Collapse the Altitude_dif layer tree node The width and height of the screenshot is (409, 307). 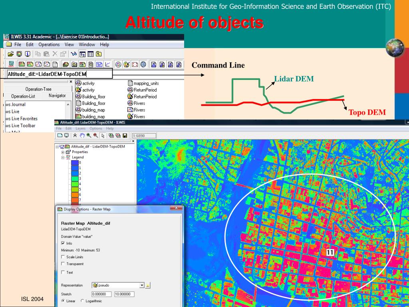pyautogui.click(x=57, y=147)
